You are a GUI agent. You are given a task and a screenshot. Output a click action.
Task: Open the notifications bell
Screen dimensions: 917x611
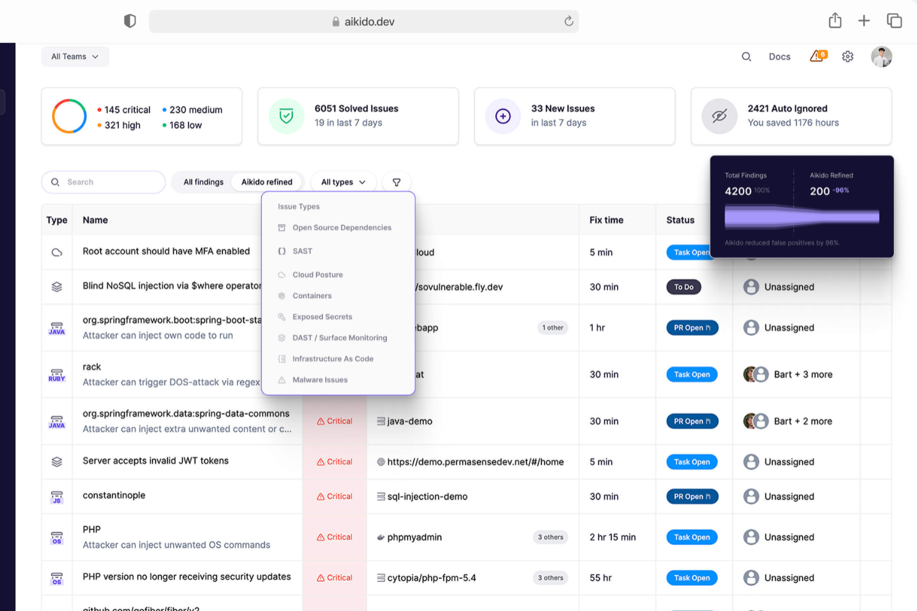point(817,56)
